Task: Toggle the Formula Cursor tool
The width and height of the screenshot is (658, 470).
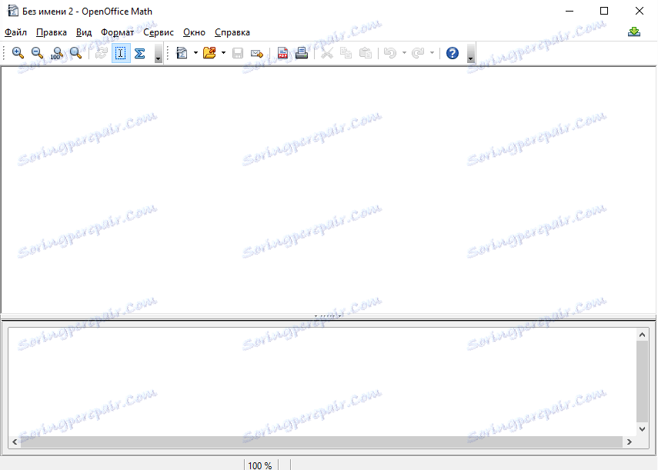Action: point(120,53)
